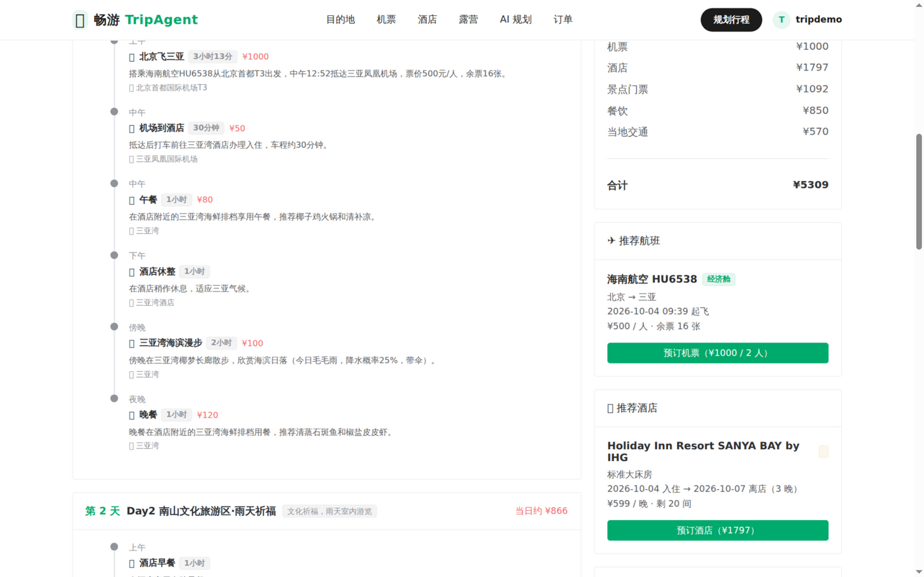924x577 pixels.
Task: Click the 规划行程 button
Action: pyautogui.click(x=732, y=20)
